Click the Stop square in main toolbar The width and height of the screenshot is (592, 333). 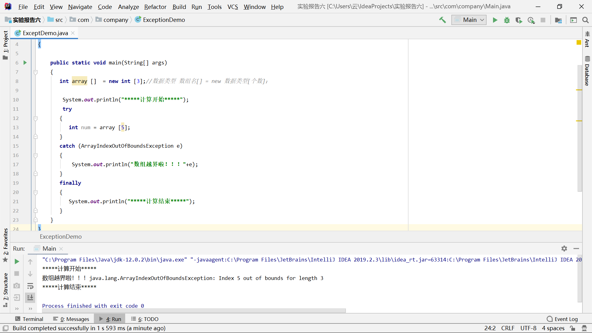click(x=543, y=20)
